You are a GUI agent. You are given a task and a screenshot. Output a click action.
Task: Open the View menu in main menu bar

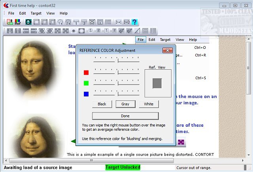click(x=51, y=13)
